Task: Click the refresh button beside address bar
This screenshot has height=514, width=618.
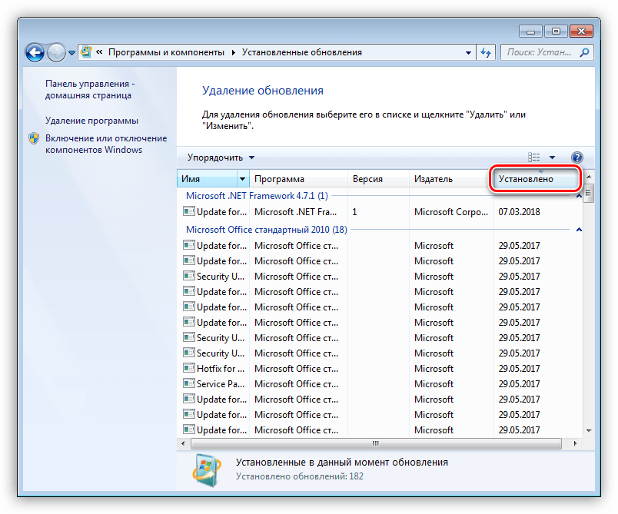Action: coord(486,53)
